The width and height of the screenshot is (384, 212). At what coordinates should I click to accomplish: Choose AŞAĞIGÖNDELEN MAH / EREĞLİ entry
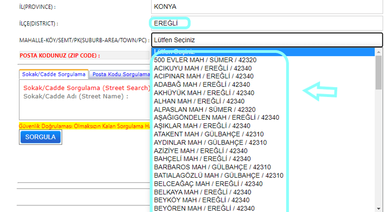pyautogui.click(x=217, y=118)
